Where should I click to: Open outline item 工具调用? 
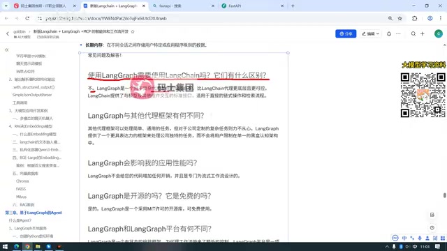20,102
